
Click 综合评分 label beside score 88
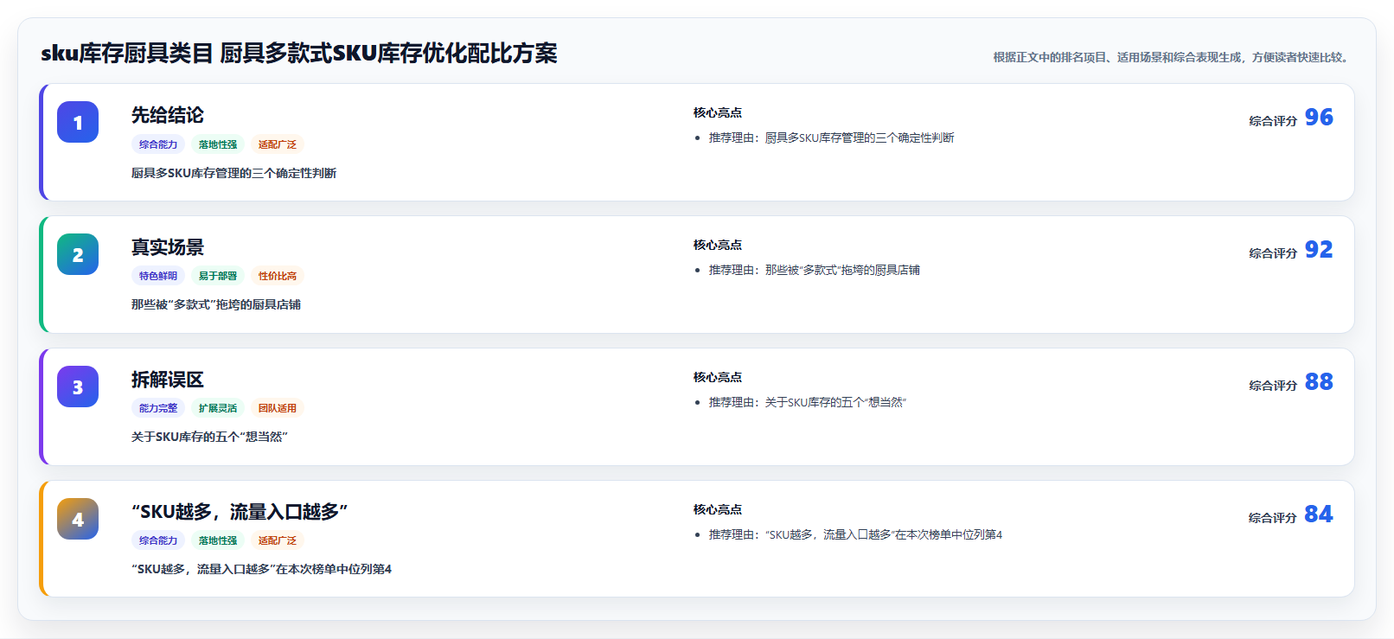tap(1273, 386)
